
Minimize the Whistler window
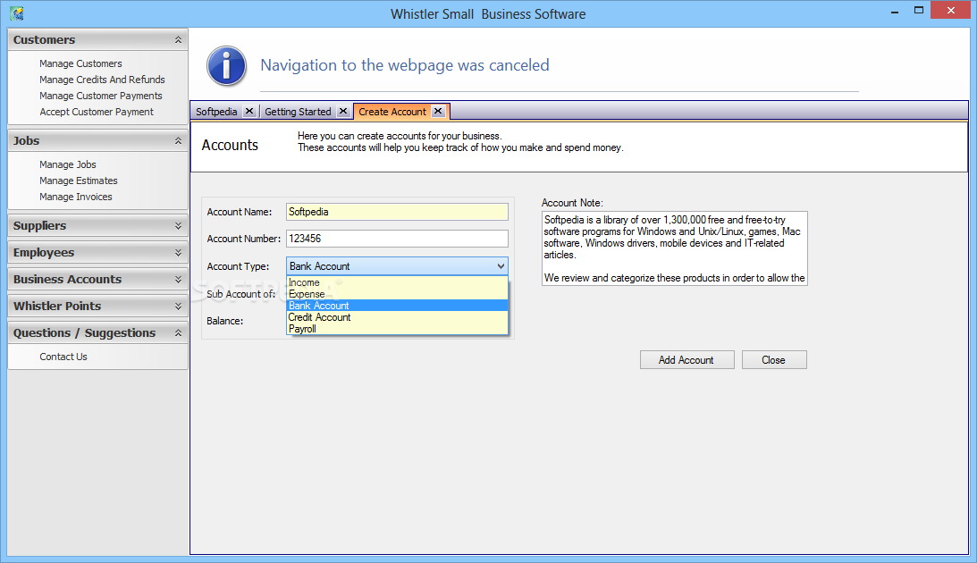click(x=895, y=11)
